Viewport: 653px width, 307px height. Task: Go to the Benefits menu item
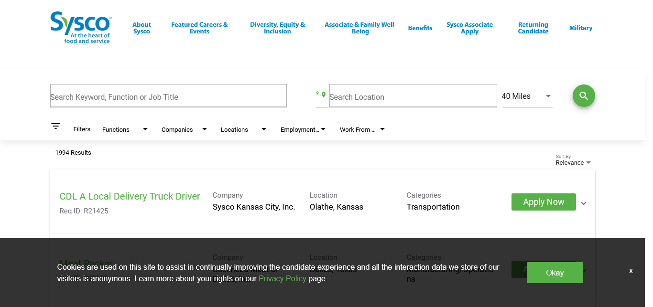coord(420,28)
